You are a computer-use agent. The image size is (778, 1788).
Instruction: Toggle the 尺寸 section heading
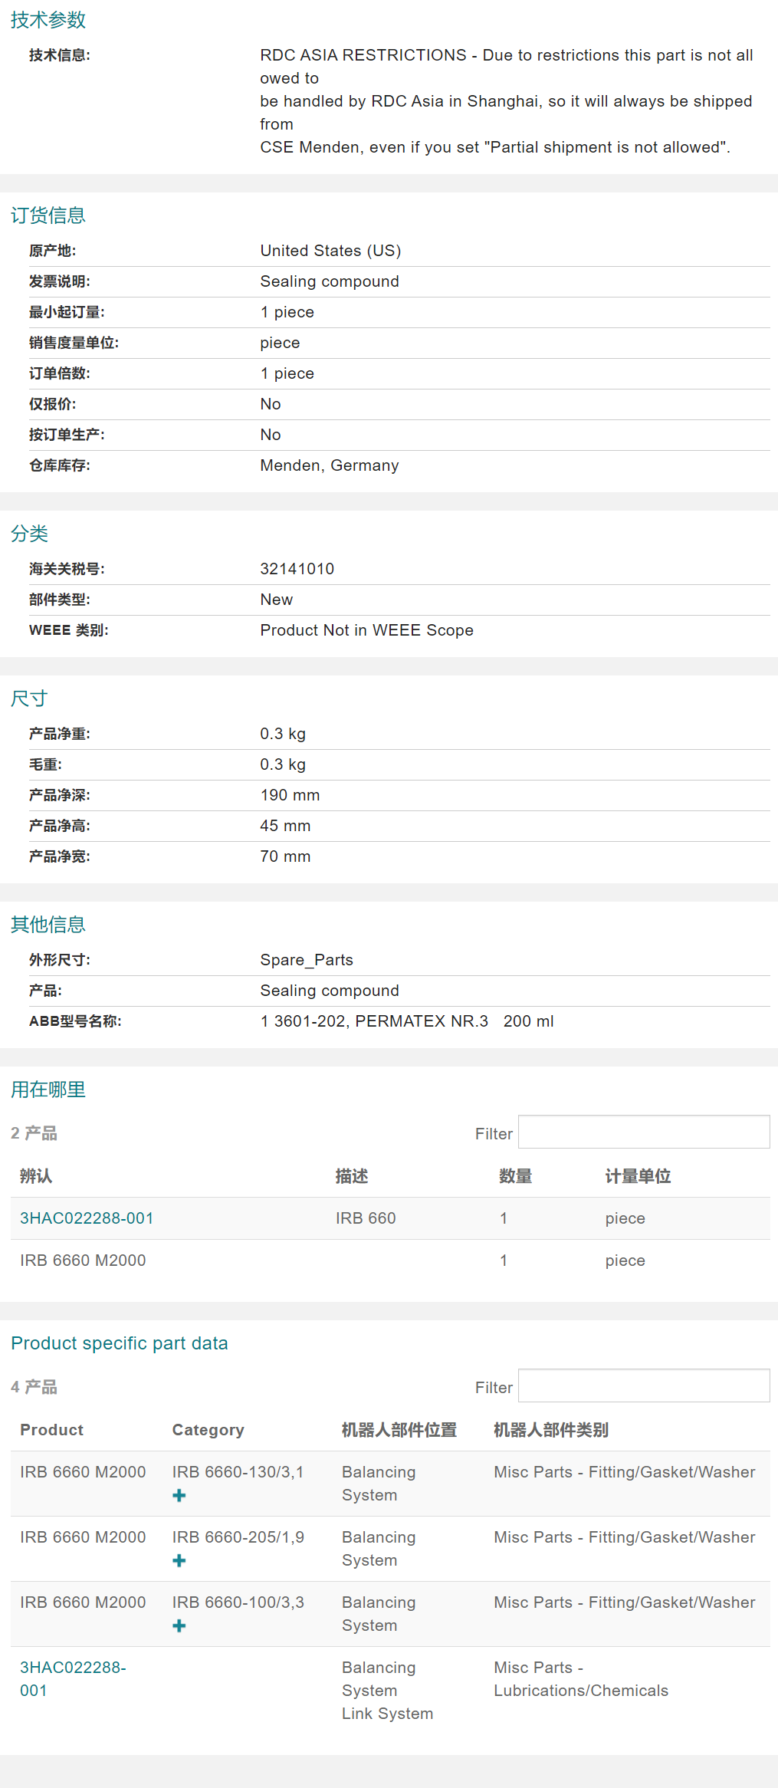29,698
